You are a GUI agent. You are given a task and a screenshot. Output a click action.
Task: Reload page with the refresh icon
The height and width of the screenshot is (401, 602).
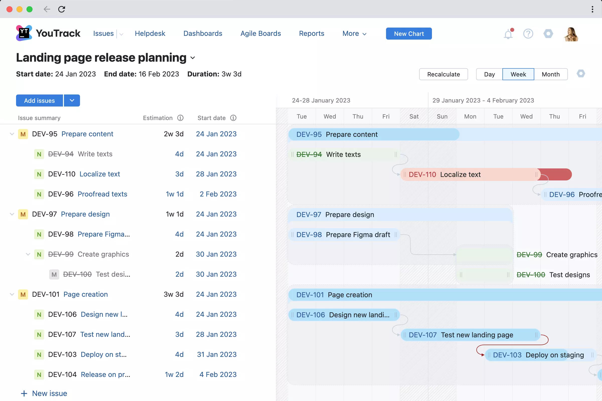tap(62, 10)
